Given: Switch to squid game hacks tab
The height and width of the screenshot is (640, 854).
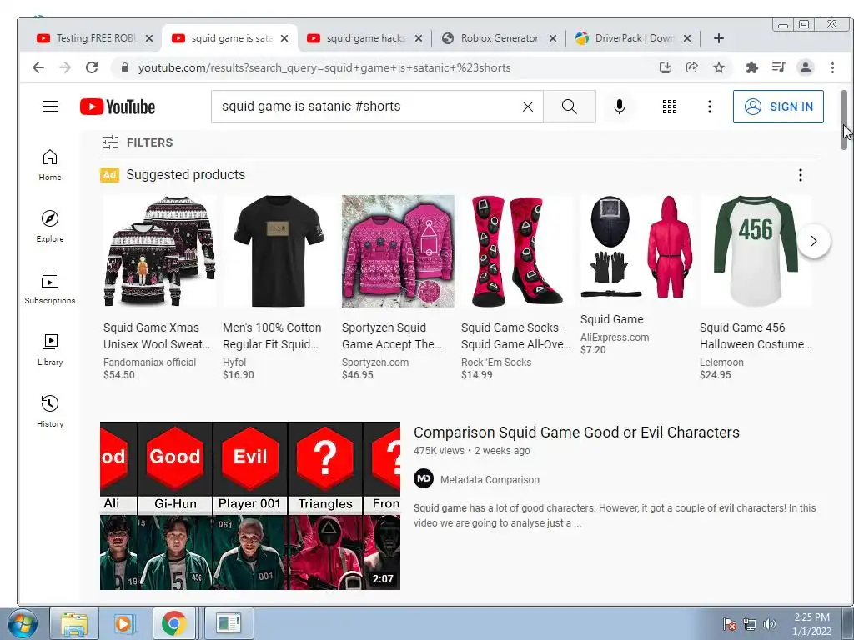Looking at the screenshot, I should tap(357, 38).
